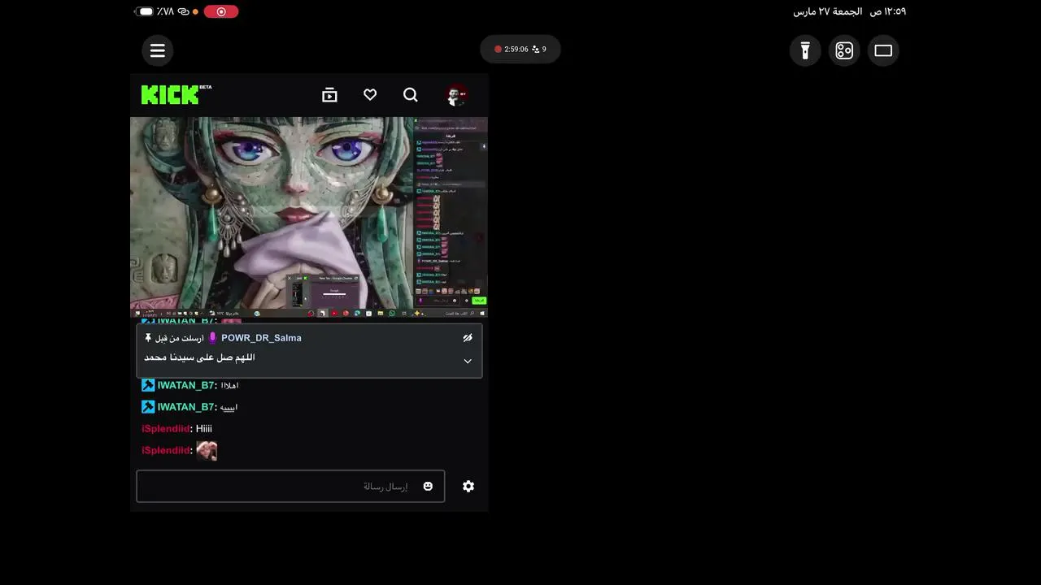
Task: Click the chat message text اهلاا
Action: click(230, 385)
